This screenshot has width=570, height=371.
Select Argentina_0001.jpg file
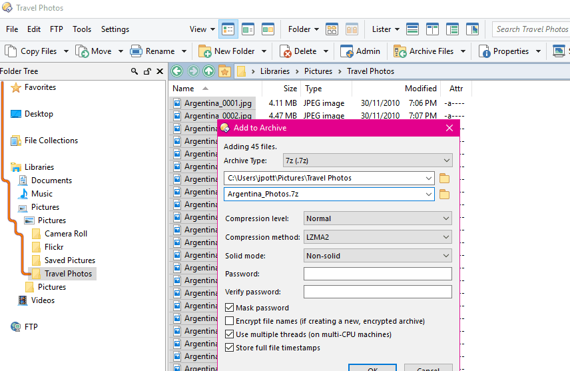[218, 103]
